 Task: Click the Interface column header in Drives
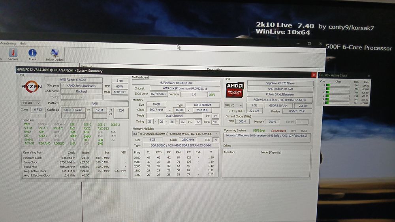[230, 152]
